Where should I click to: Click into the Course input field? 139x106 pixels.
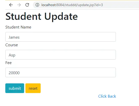click(x=60, y=55)
